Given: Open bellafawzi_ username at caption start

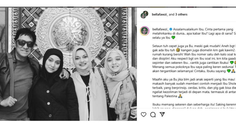Looking at the screenshot, I should pos(160,29).
